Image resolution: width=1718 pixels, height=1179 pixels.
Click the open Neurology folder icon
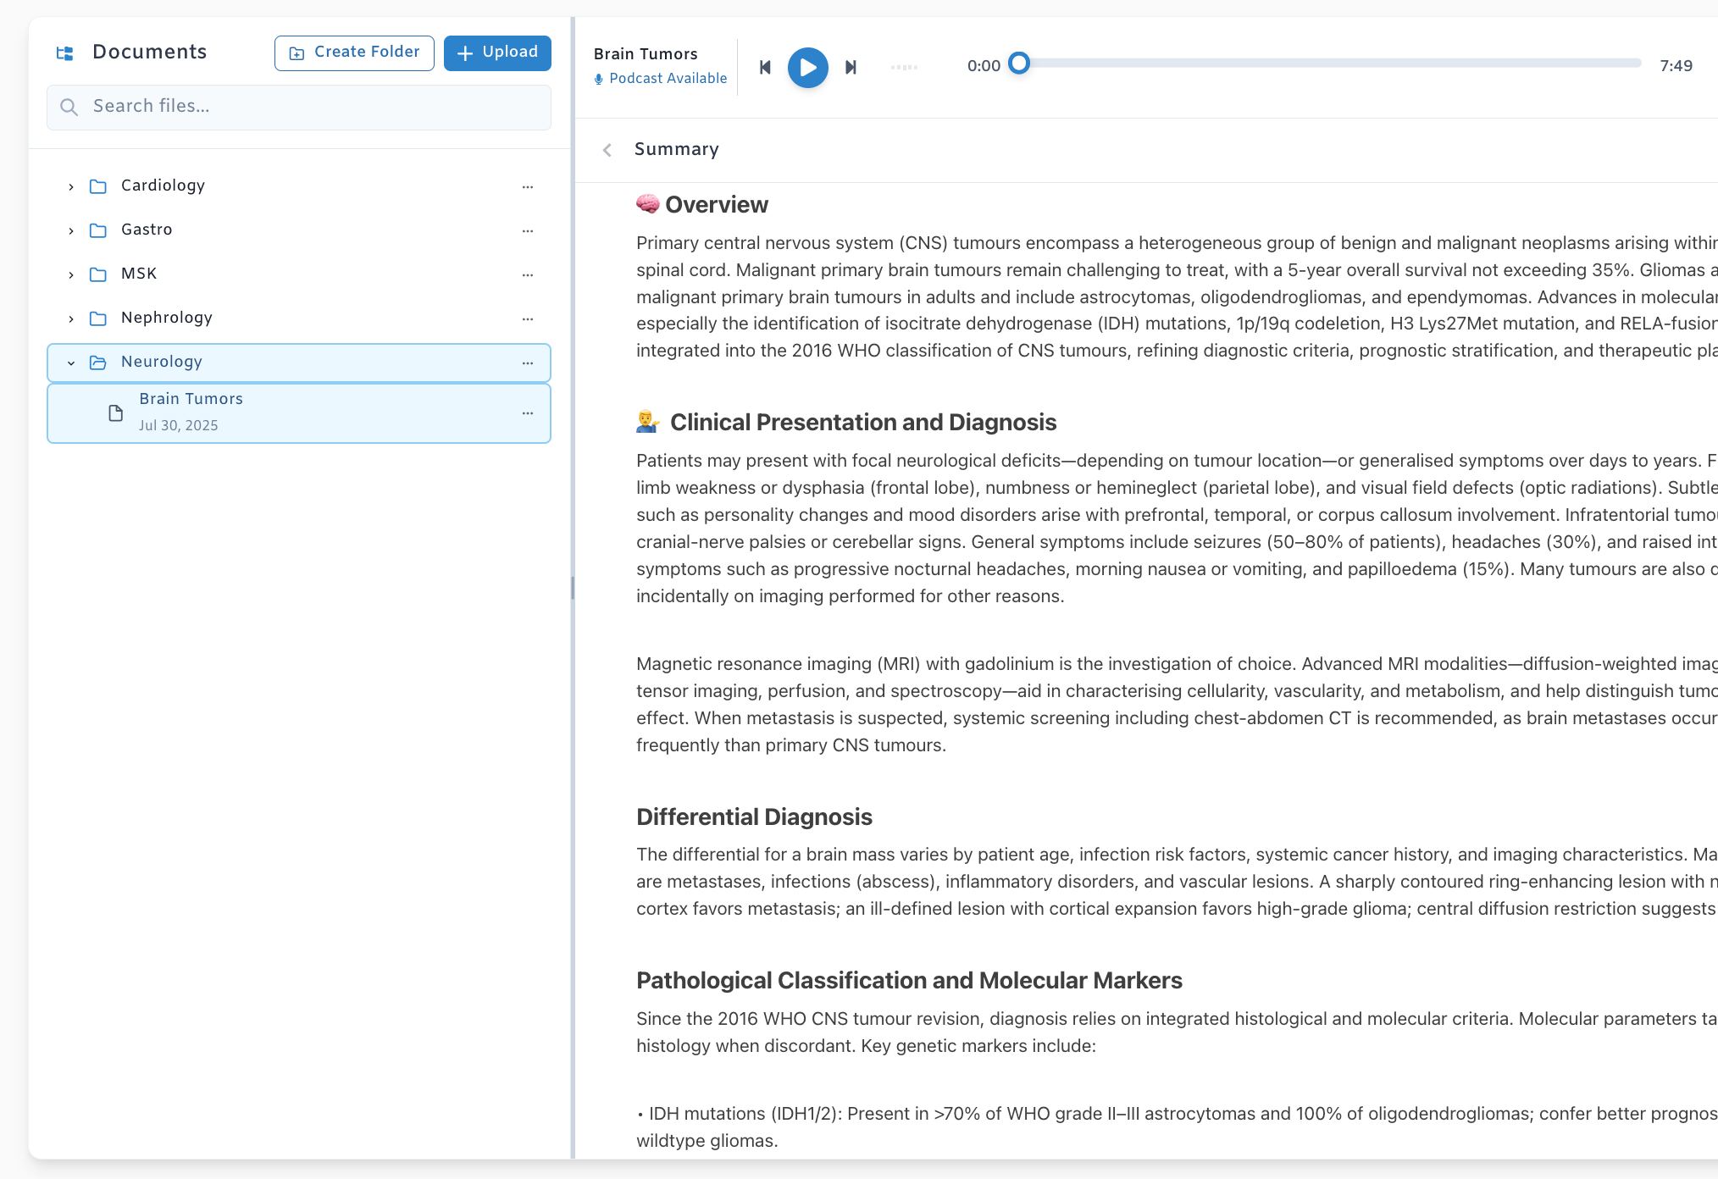(98, 363)
